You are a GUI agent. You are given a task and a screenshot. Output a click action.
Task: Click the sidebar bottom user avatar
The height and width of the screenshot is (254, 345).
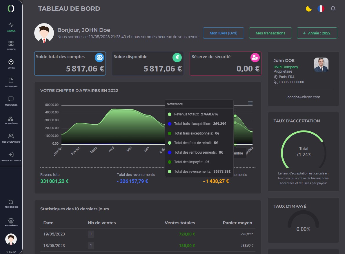[x=11, y=239]
